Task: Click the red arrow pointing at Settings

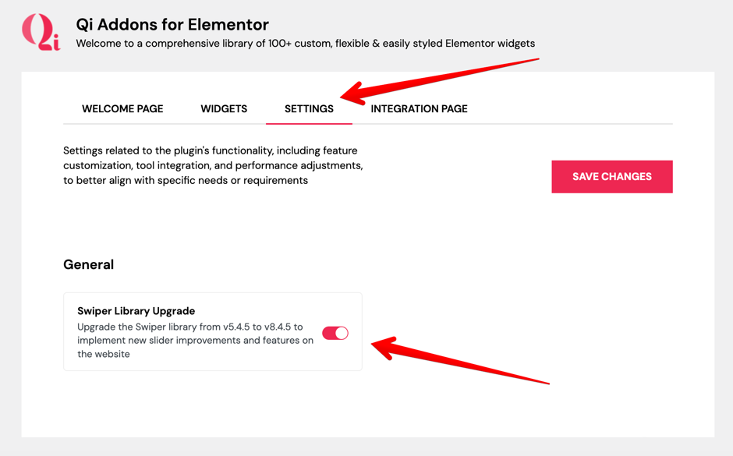Action: coord(440,81)
